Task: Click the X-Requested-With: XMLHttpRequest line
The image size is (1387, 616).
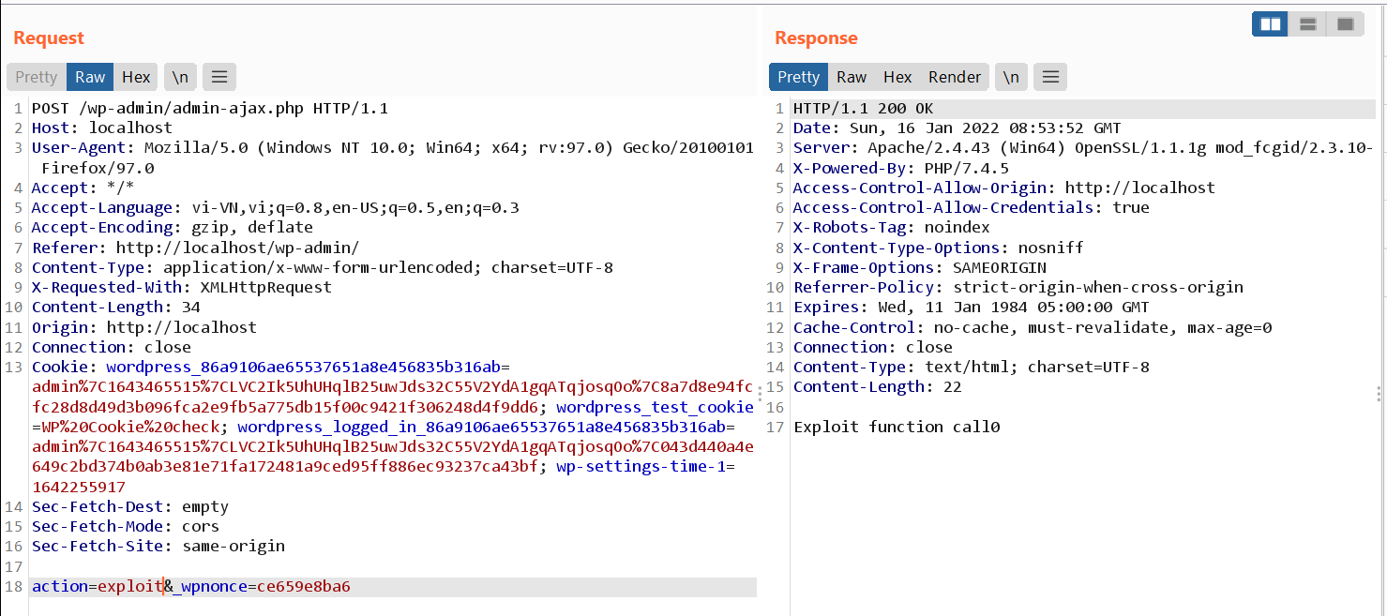Action: tap(182, 287)
